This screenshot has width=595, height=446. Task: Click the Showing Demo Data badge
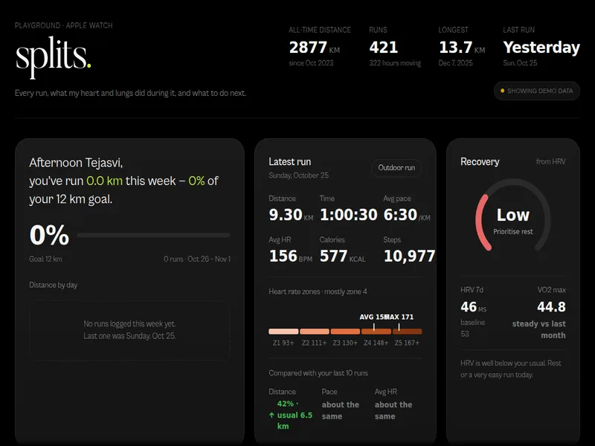tap(536, 91)
